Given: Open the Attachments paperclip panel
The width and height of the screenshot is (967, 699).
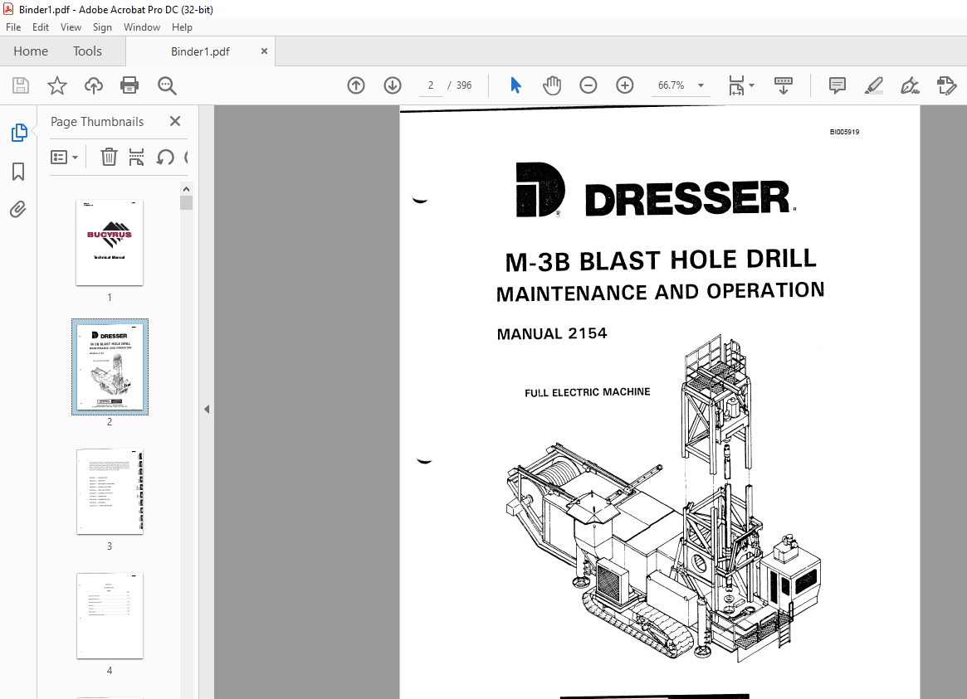Looking at the screenshot, I should (18, 210).
